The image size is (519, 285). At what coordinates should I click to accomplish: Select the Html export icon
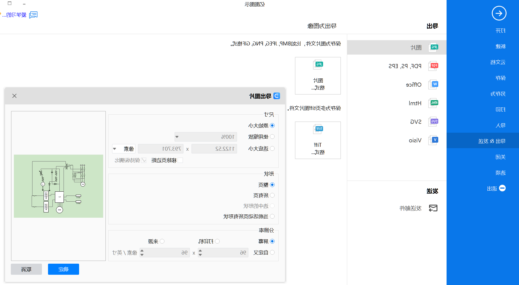(x=433, y=103)
